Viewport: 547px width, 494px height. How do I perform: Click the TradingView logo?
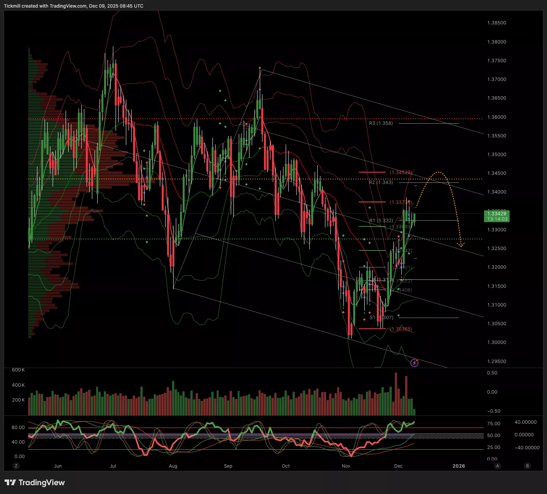click(35, 483)
